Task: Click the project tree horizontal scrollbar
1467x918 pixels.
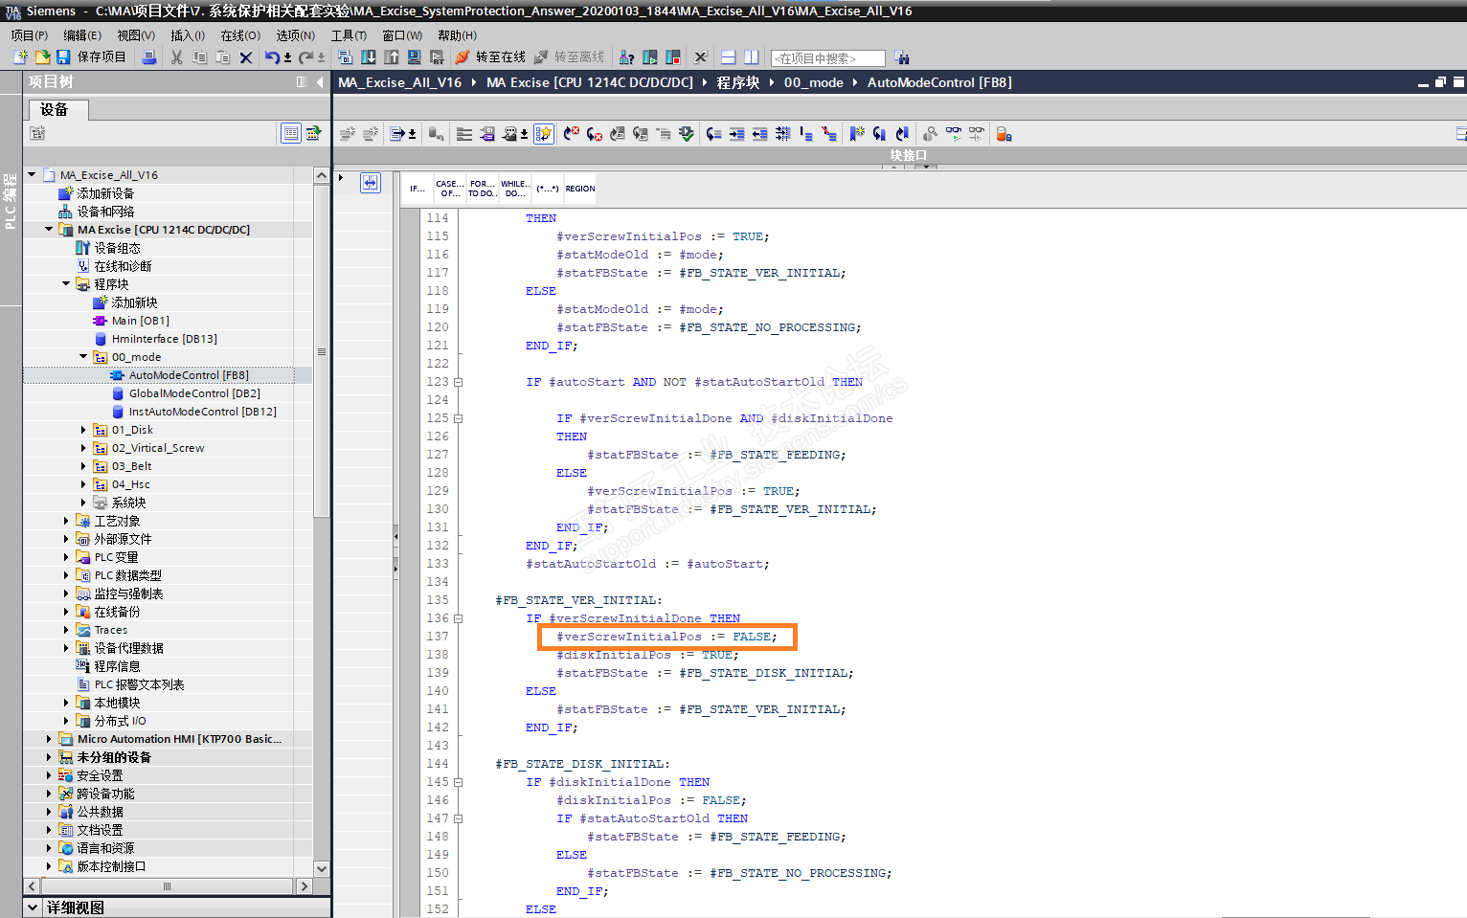Action: [167, 886]
